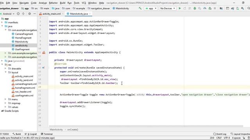Open the app run configuration dropdown
The image size is (250, 140).
151,9
